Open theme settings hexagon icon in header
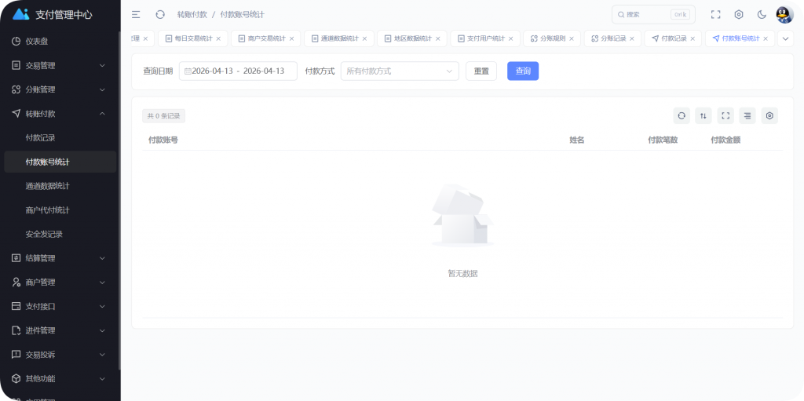This screenshot has width=804, height=401. [x=738, y=15]
